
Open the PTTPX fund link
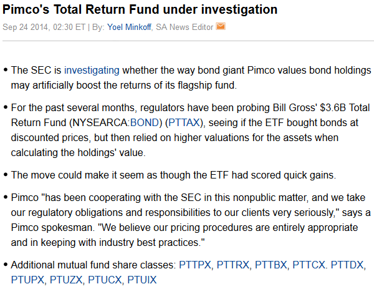click(x=195, y=265)
